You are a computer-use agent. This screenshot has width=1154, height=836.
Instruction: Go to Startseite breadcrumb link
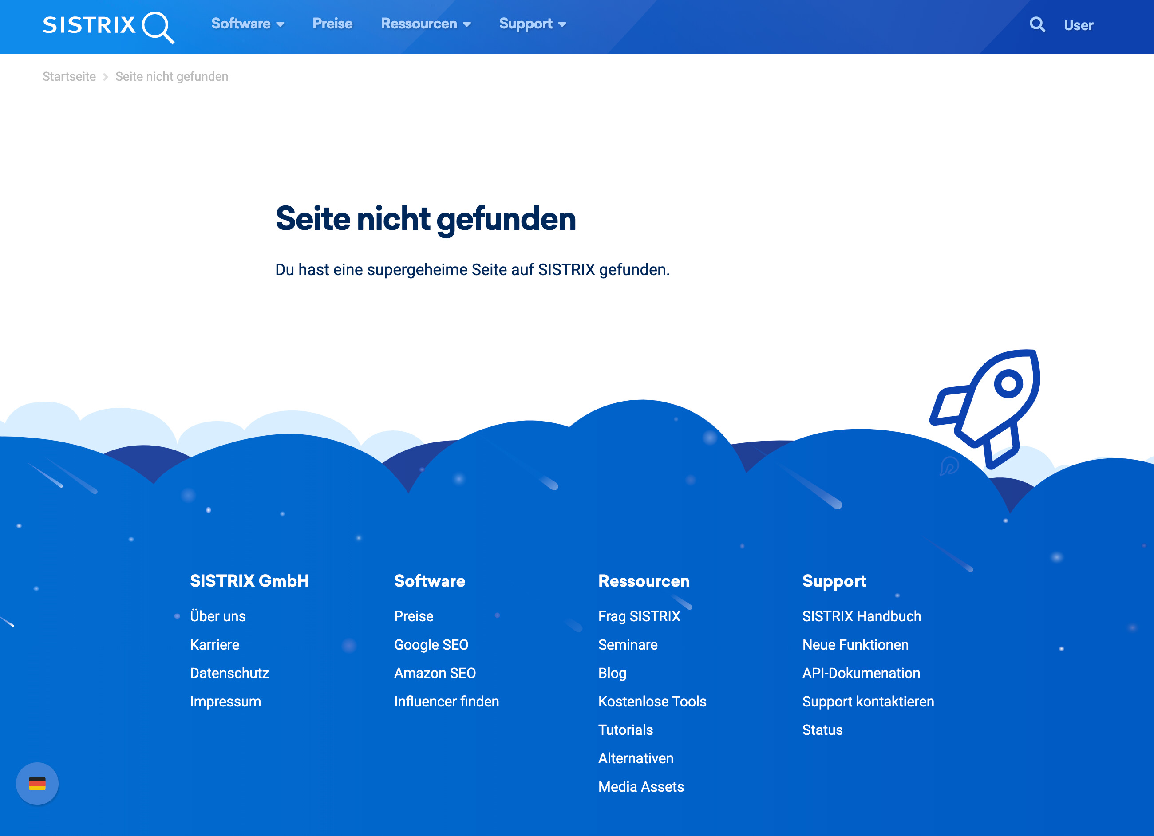69,77
